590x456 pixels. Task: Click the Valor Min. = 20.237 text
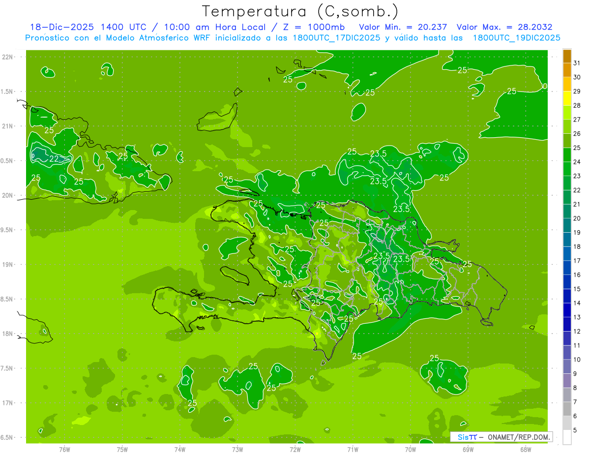403,27
